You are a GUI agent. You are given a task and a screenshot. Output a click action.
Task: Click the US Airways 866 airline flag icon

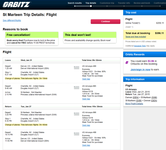point(77,114)
